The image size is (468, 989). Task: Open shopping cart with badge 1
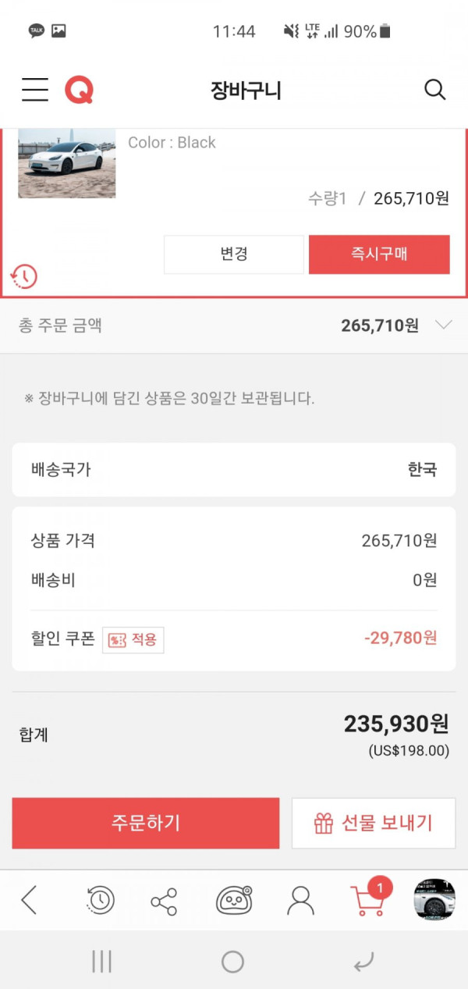[x=370, y=898]
